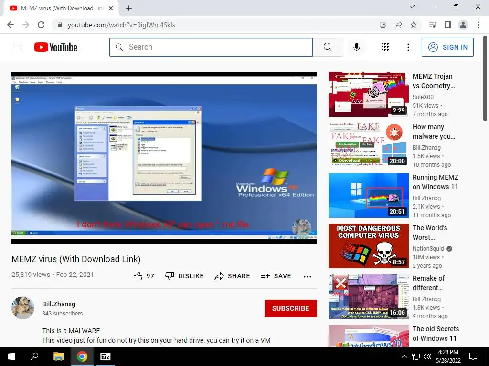This screenshot has width=489, height=366.
Task: Open Chrome three-dot menu
Action: click(x=478, y=25)
